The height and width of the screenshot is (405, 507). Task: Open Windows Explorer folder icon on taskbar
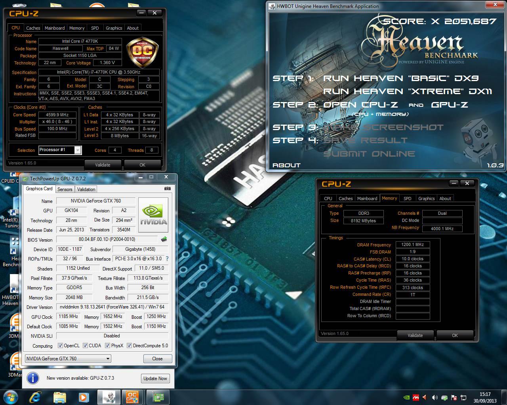coord(59,397)
